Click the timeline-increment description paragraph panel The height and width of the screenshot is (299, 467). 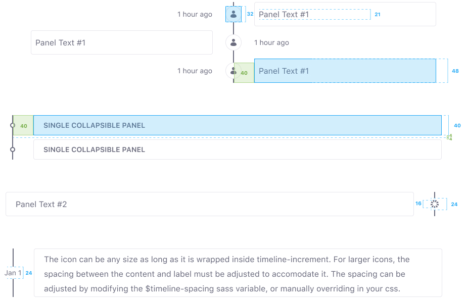coord(238,273)
